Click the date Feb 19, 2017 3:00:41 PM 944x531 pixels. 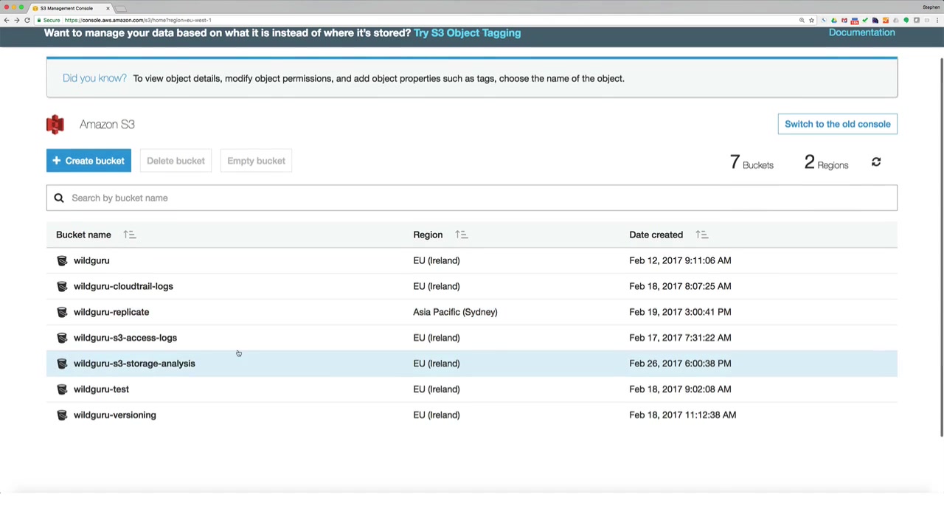pyautogui.click(x=680, y=312)
